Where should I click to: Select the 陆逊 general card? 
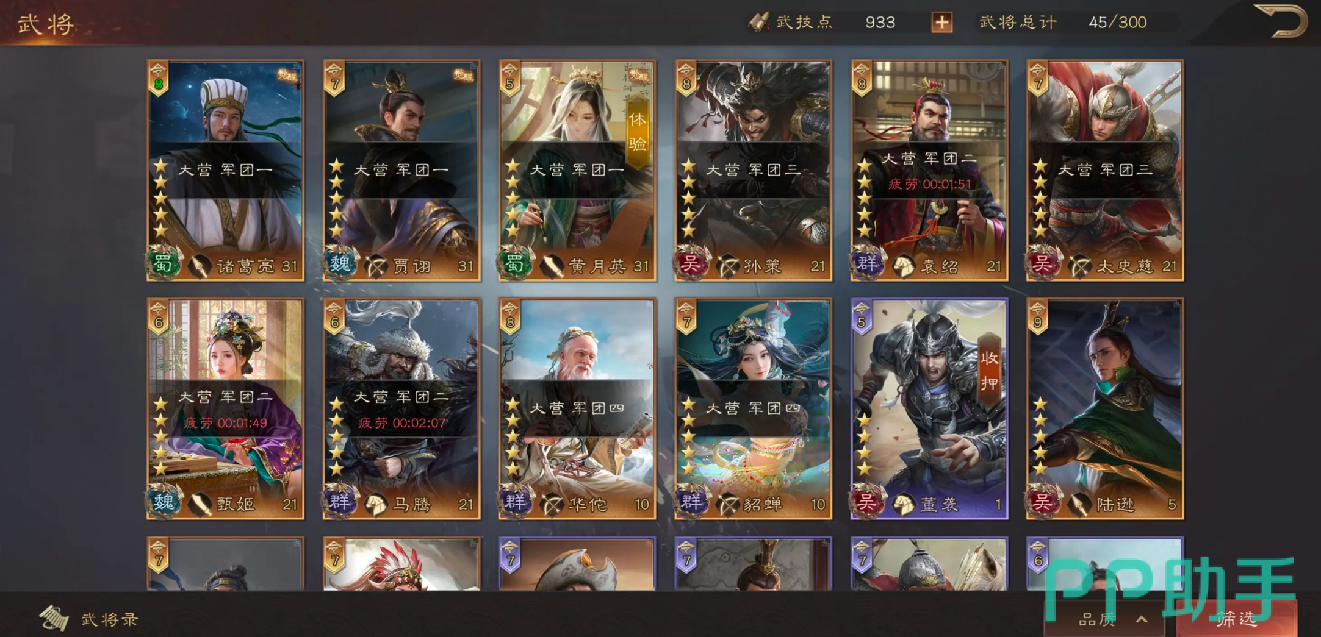tap(1105, 409)
